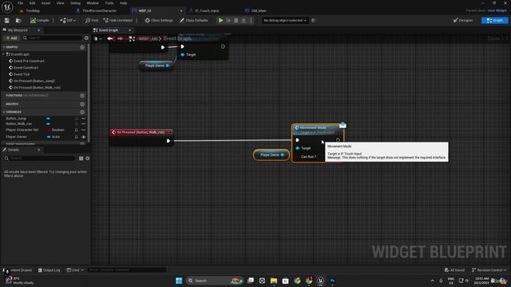Click the Movement Mode node header
This screenshot has width=511, height=287.
click(x=318, y=129)
